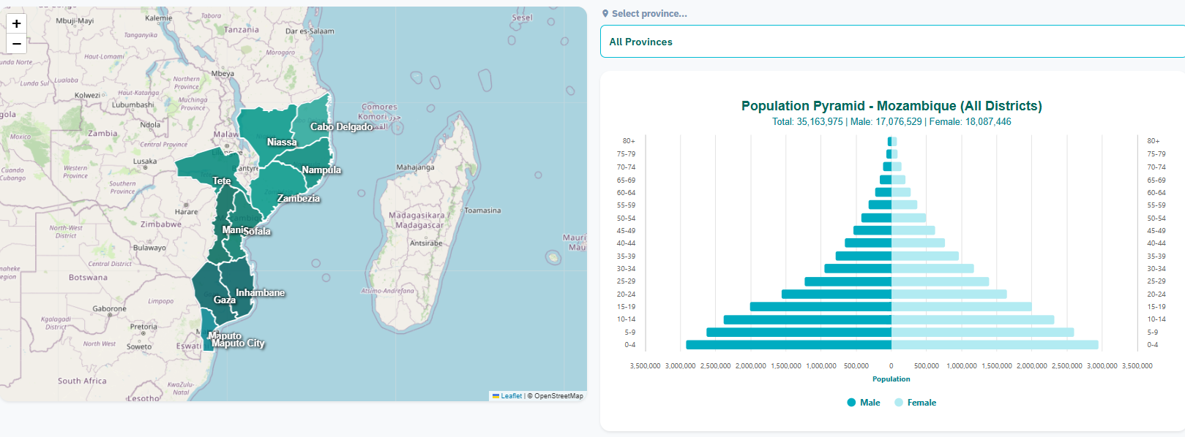Select Gaza province on the map
1185x437 pixels.
(224, 300)
